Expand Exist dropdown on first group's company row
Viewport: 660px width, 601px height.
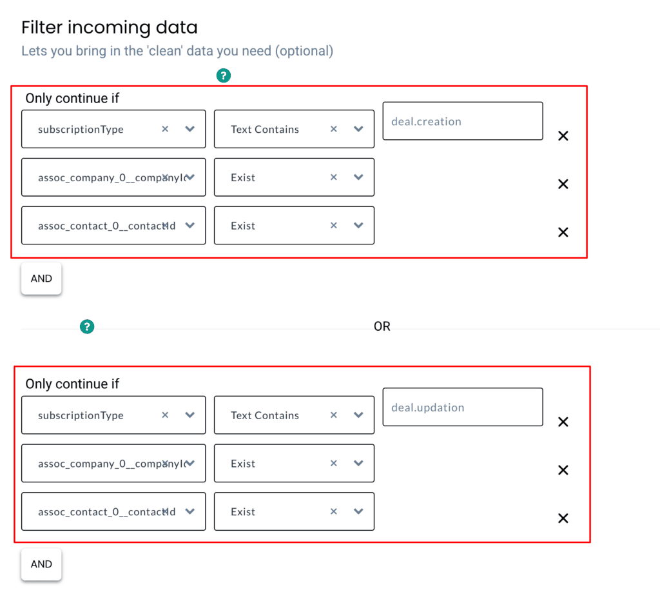(x=358, y=177)
